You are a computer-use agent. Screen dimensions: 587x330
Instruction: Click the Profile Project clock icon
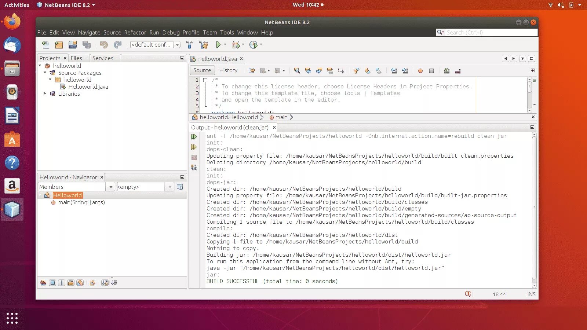tap(253, 45)
